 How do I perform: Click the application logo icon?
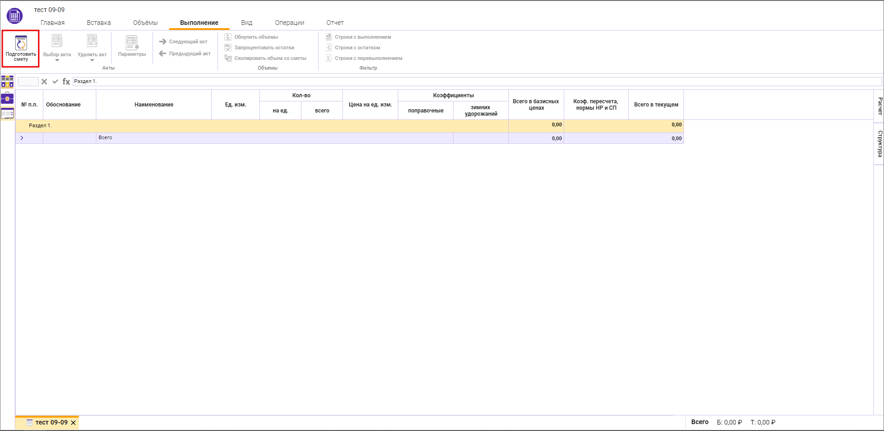14,16
